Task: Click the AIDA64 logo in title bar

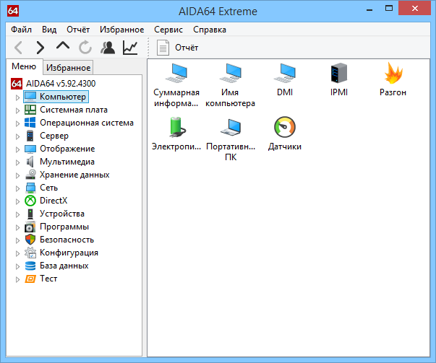Action: tap(13, 11)
